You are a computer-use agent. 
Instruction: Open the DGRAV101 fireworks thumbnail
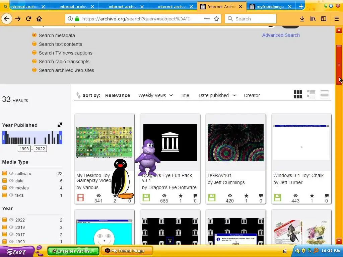tap(235, 143)
